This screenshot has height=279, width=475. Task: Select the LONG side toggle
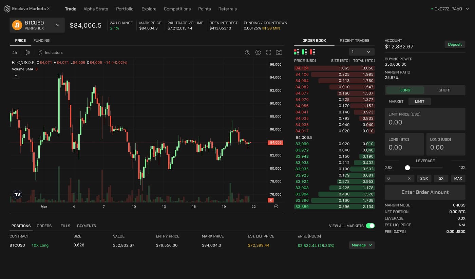[x=405, y=90]
